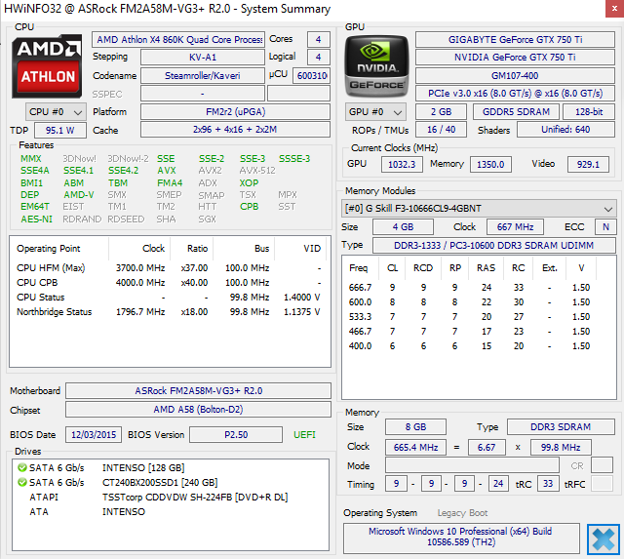
Task: Select the CPU CPB operating point row
Action: [x=169, y=283]
